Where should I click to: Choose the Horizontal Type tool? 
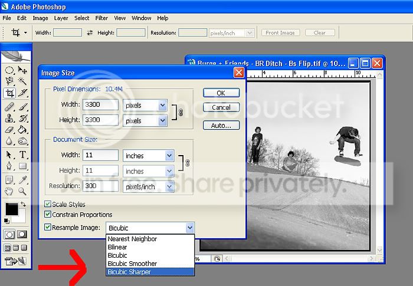tap(23, 155)
